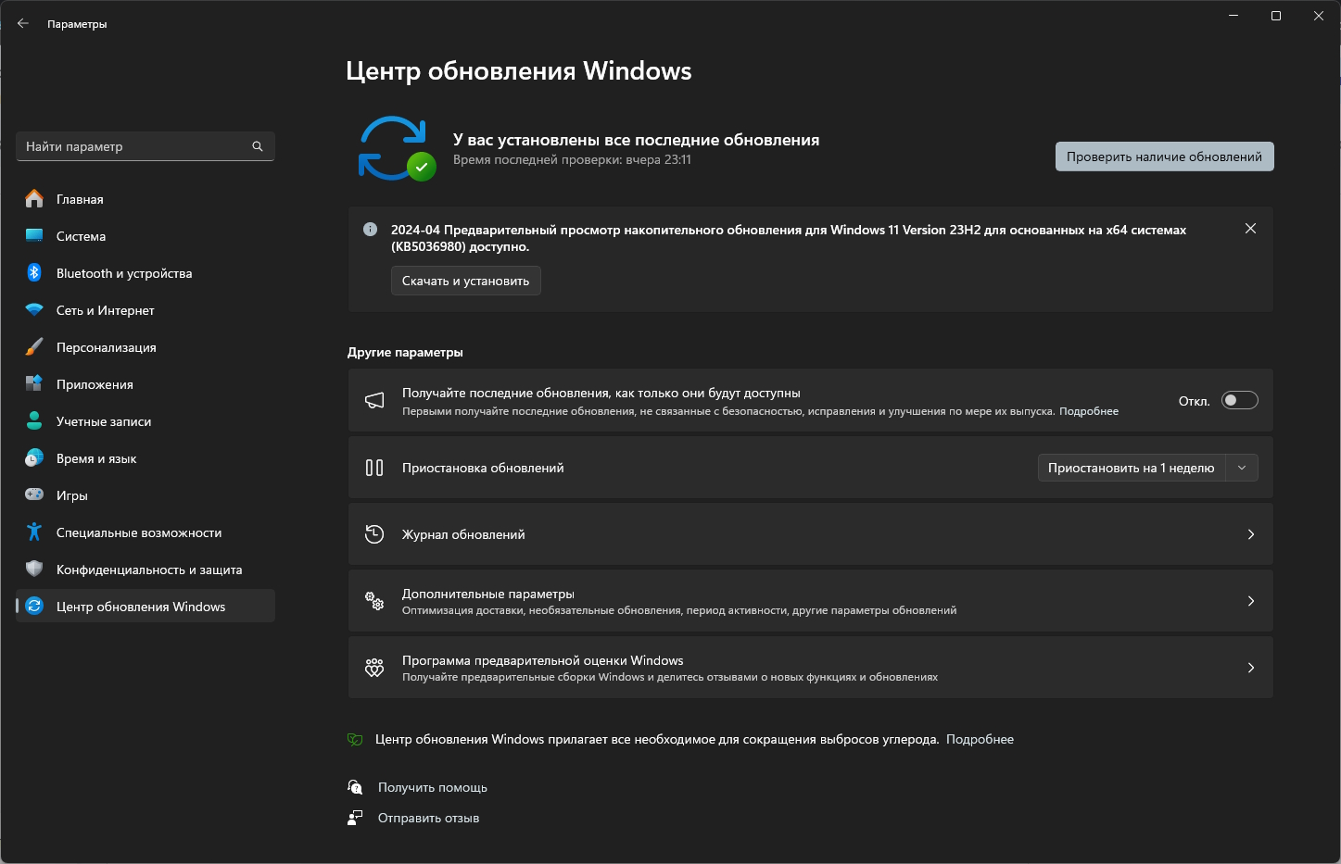Select the Приложения sidebar item
Image resolution: width=1341 pixels, height=864 pixels.
(x=145, y=384)
